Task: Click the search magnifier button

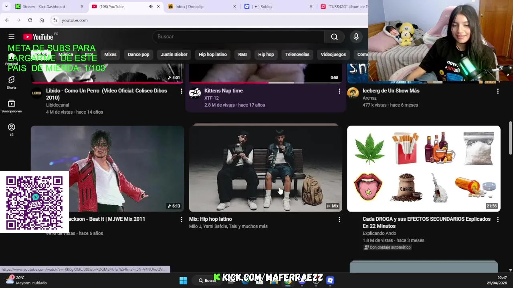Action: 334,37
